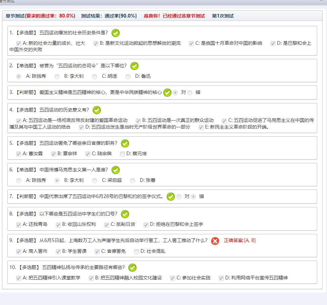Click the red cross icon on question 9
Screen dimensions: 327x305
(215, 241)
